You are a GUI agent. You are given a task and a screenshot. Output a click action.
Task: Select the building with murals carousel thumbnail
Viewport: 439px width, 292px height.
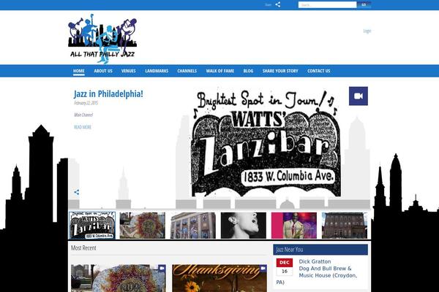(193, 226)
